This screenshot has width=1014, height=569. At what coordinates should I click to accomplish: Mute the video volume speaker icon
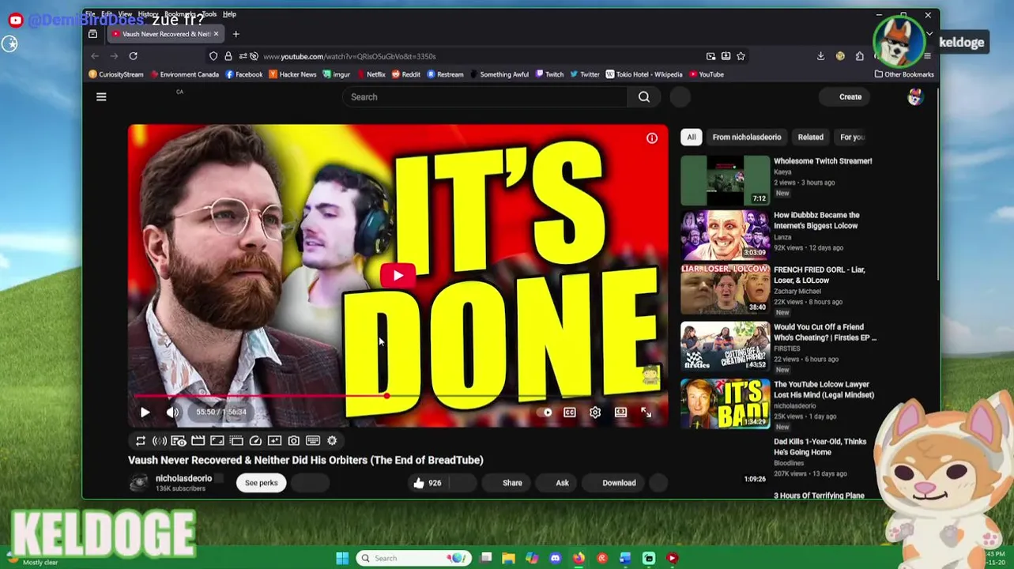click(x=172, y=413)
